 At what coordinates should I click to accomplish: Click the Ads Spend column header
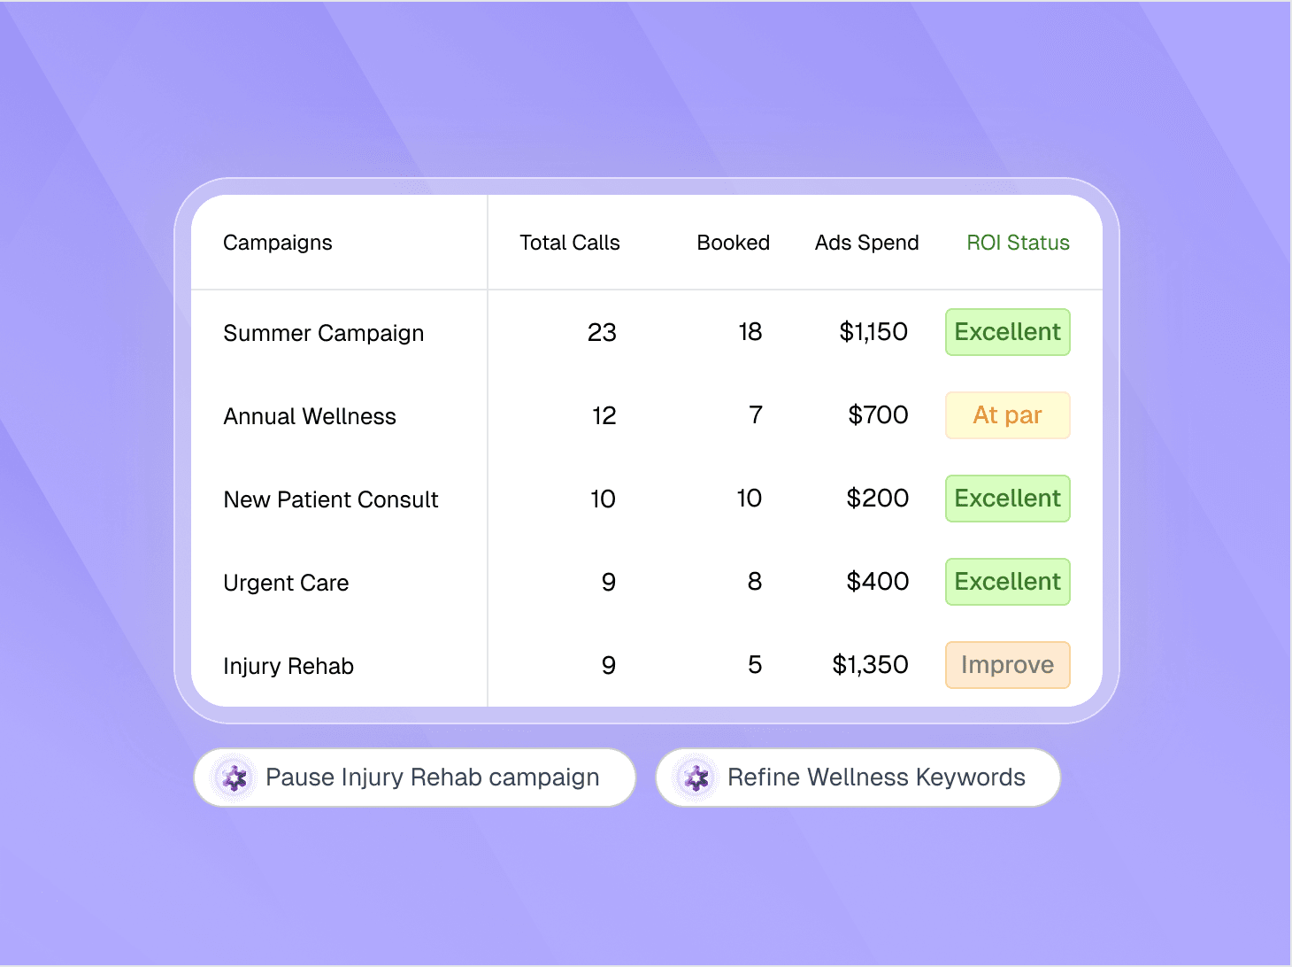(x=866, y=243)
